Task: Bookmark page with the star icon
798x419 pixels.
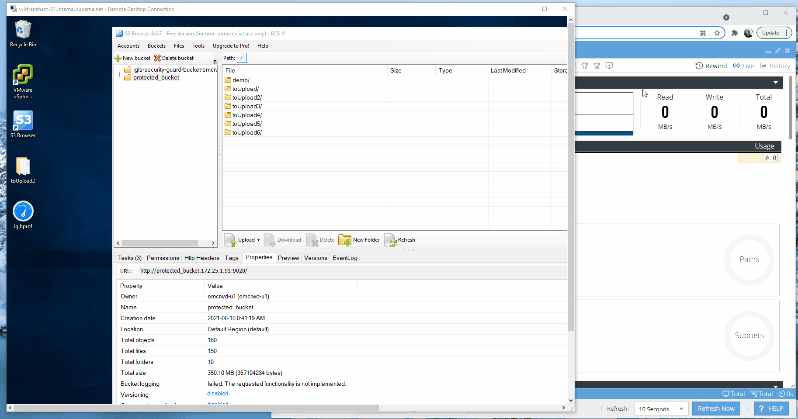Action: (x=717, y=33)
